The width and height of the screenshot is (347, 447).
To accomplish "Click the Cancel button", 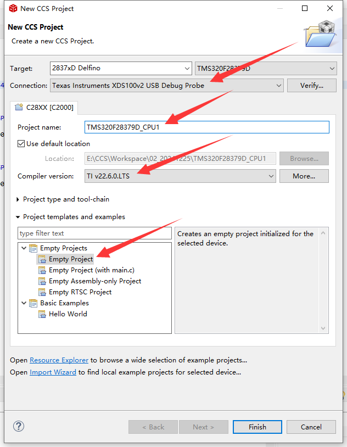I will point(311,427).
